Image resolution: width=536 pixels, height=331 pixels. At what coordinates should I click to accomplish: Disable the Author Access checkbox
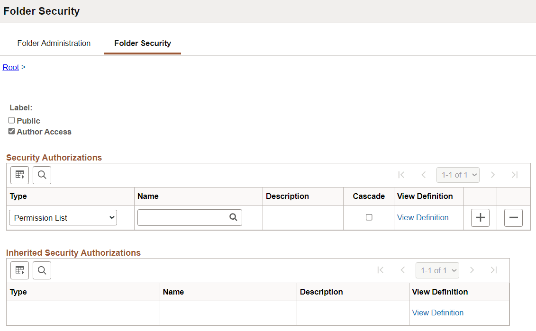[x=11, y=131]
